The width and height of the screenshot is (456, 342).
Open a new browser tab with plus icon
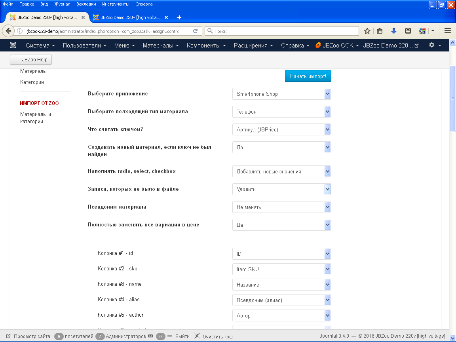click(x=179, y=17)
